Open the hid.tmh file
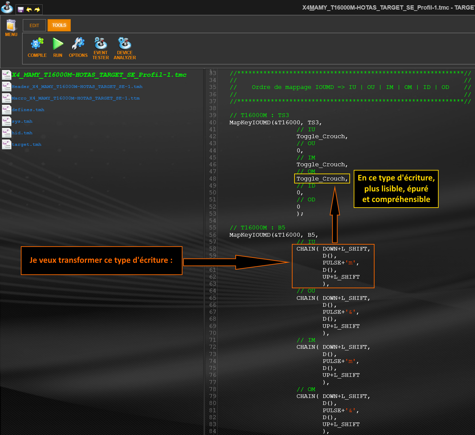Image resolution: width=475 pixels, height=435 pixels. click(x=22, y=133)
